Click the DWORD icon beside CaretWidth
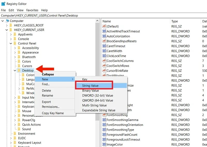207x147 pixels. (104, 51)
